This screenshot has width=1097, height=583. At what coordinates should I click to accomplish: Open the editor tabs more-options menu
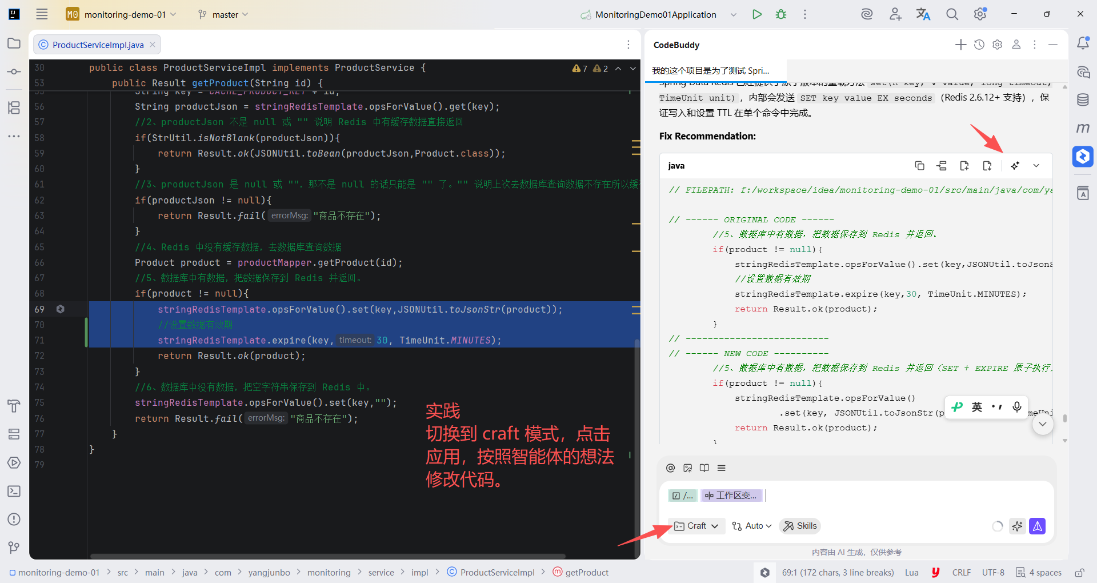pyautogui.click(x=628, y=45)
